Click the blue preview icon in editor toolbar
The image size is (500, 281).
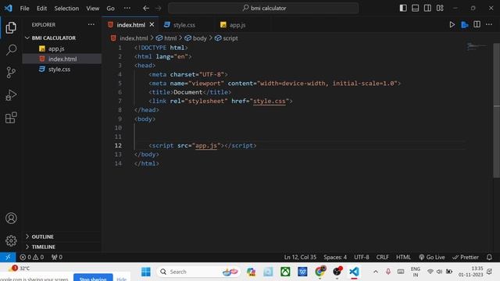coord(465,24)
